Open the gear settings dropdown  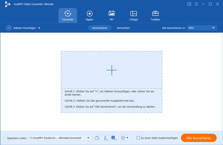[x=125, y=138]
